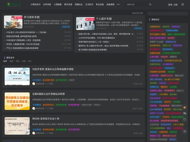
Task: Open the 学习资料专题 thumbnail
Action: [13, 22]
